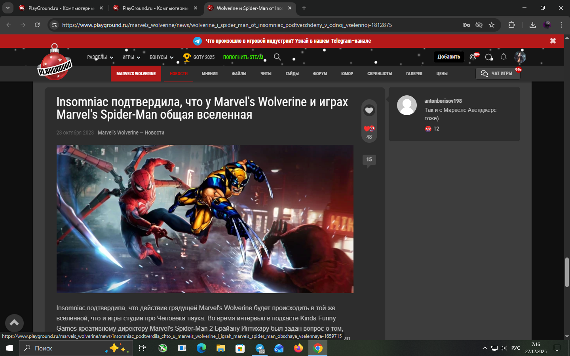Go back to the previous page
570x356 pixels.
(9, 25)
